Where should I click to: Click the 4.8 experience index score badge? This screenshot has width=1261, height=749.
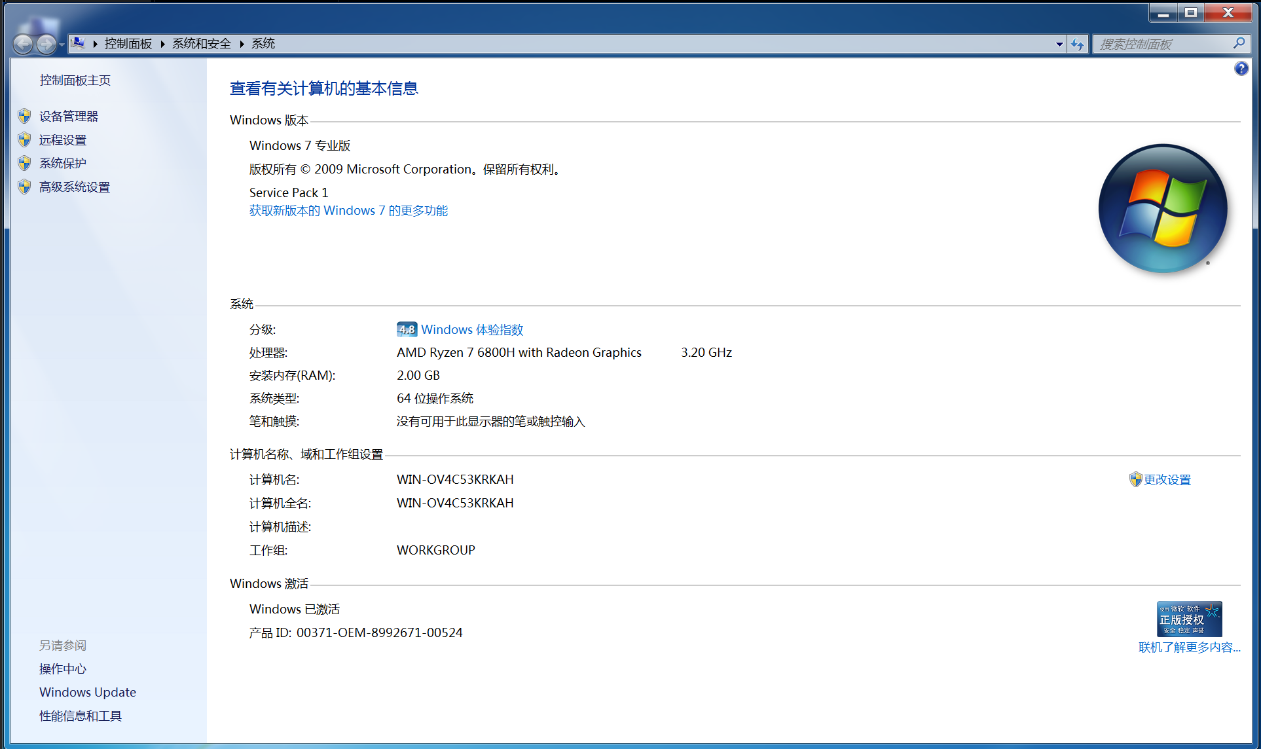(407, 329)
